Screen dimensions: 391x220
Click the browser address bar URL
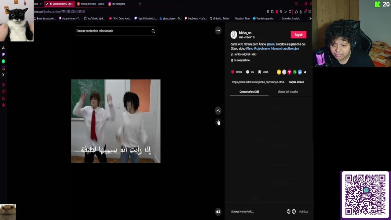[x=59, y=12]
